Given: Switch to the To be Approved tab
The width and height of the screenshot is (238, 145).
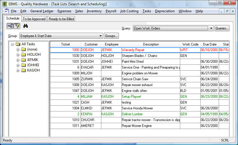Looking at the screenshot, I should click(x=34, y=19).
